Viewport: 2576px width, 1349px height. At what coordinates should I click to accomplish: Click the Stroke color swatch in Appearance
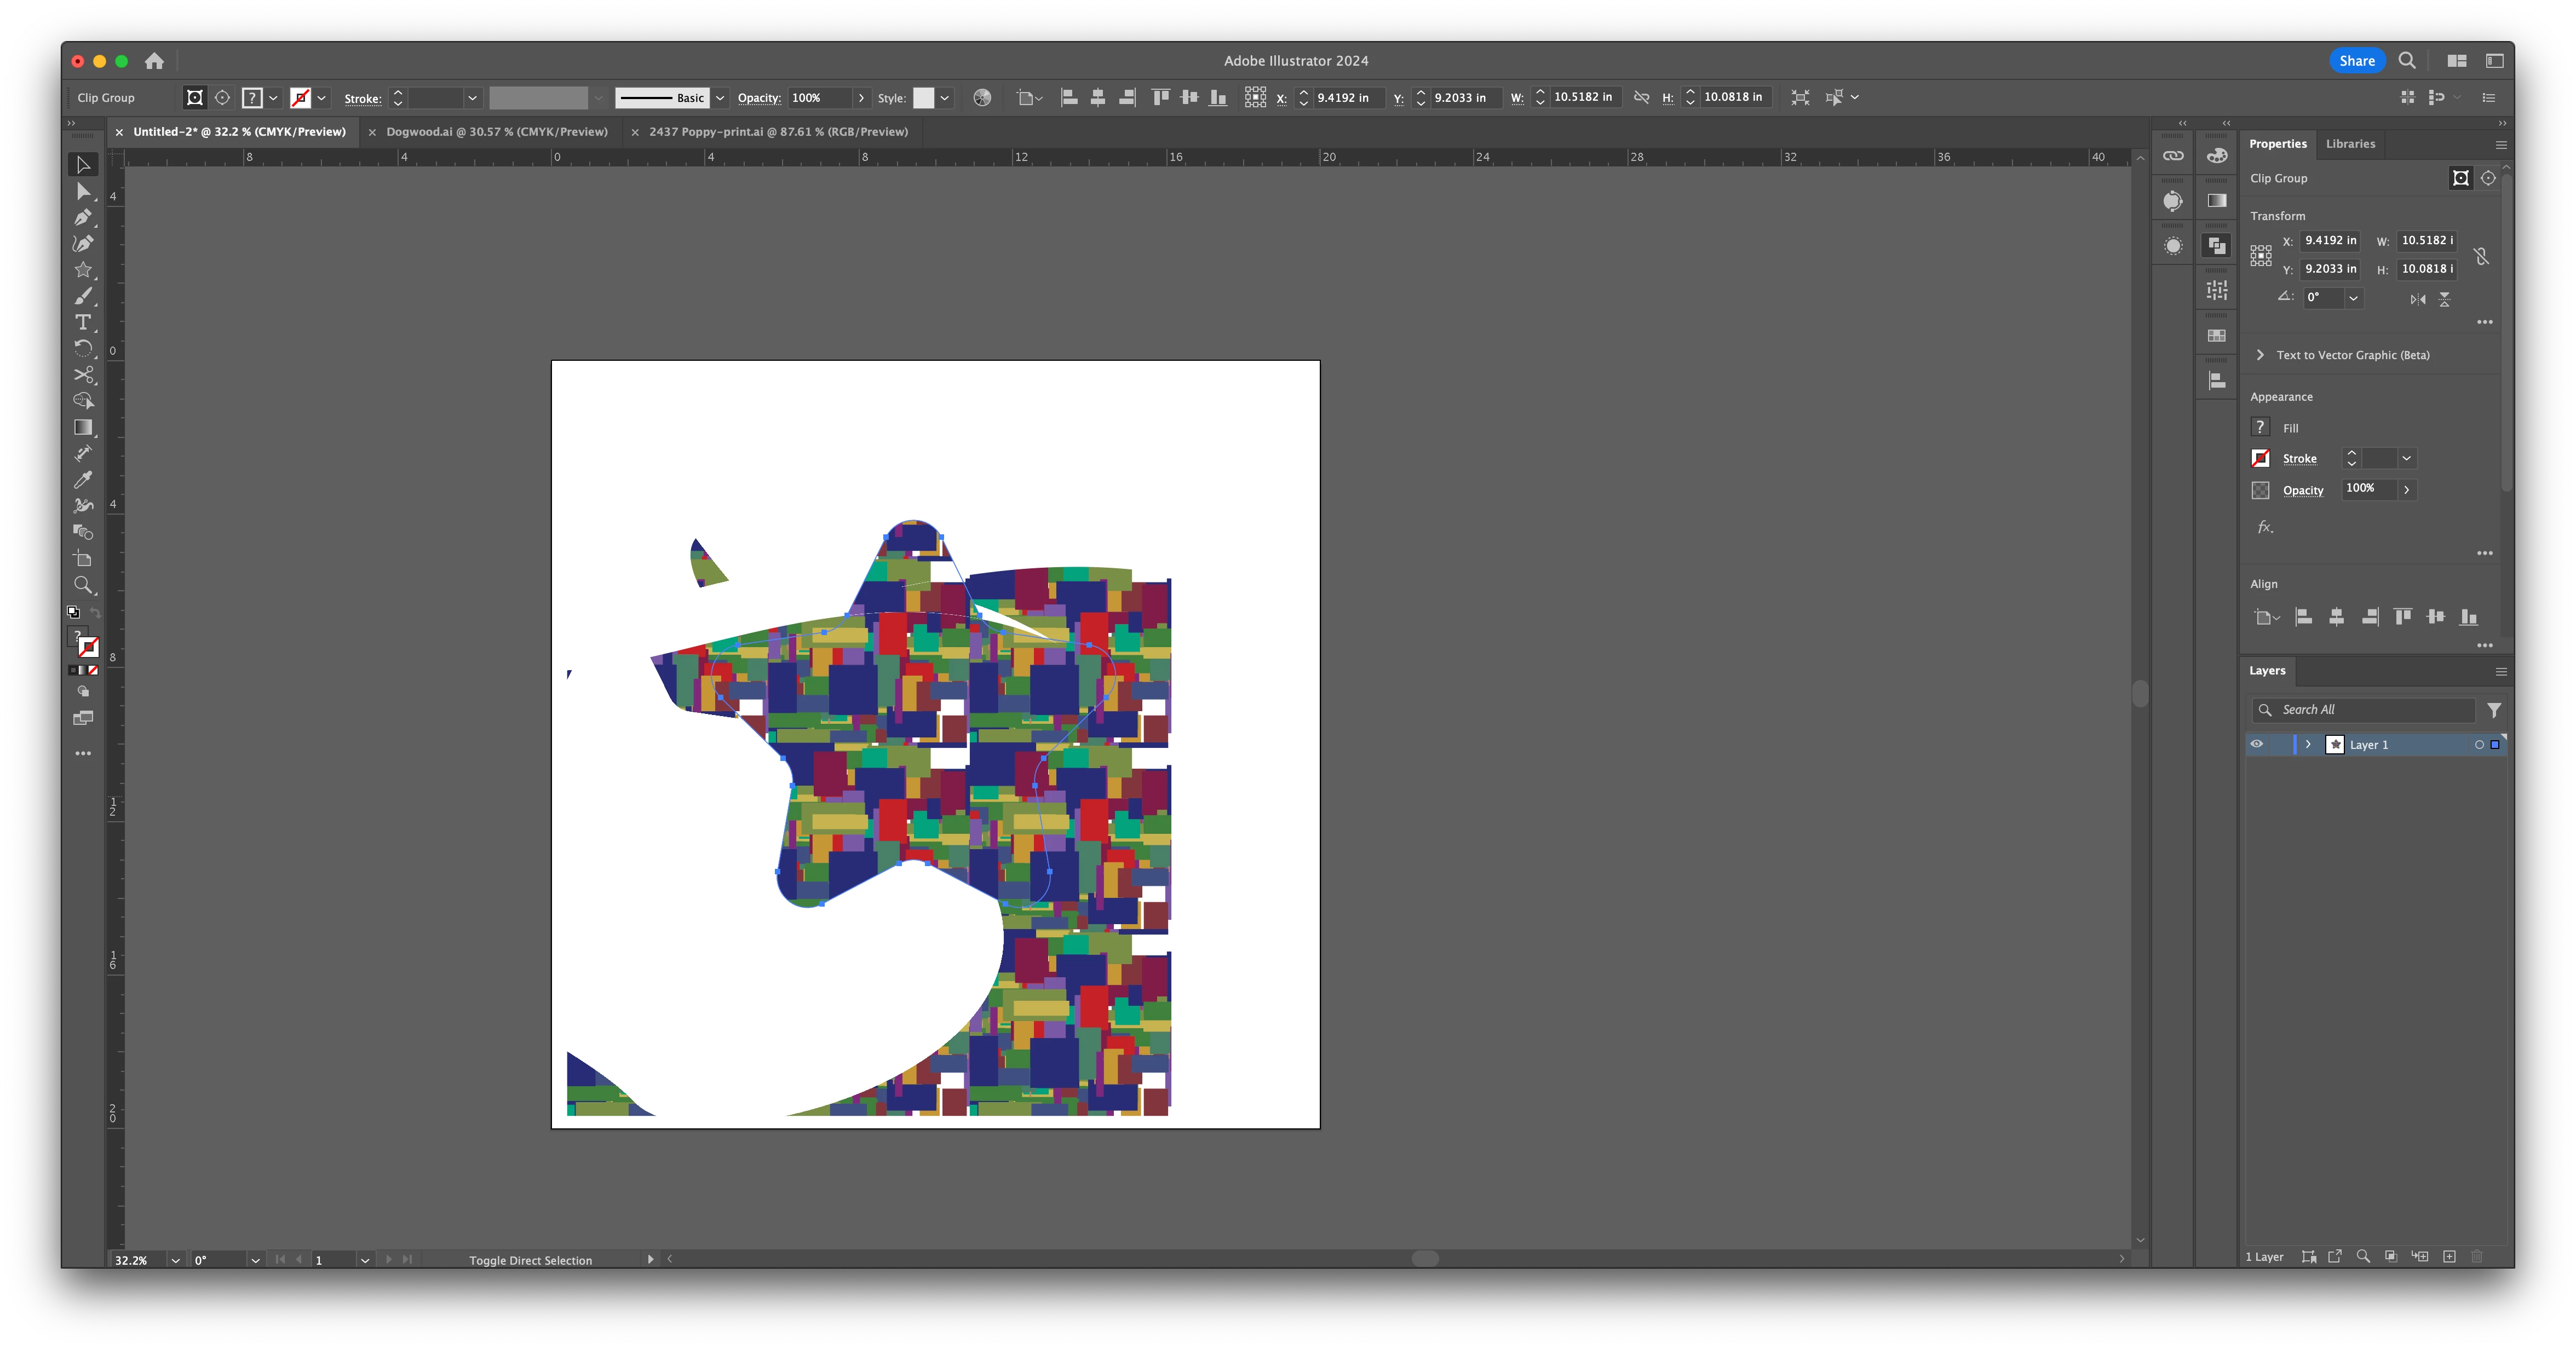[2260, 458]
